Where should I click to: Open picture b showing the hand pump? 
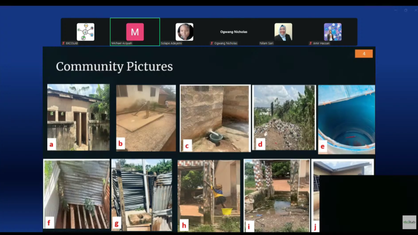(146, 118)
